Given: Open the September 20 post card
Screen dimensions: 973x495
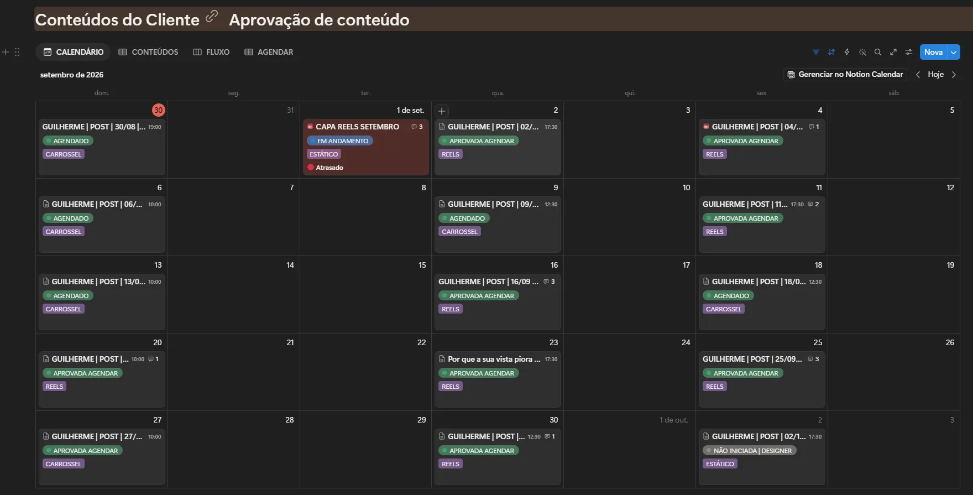Looking at the screenshot, I should point(102,379).
